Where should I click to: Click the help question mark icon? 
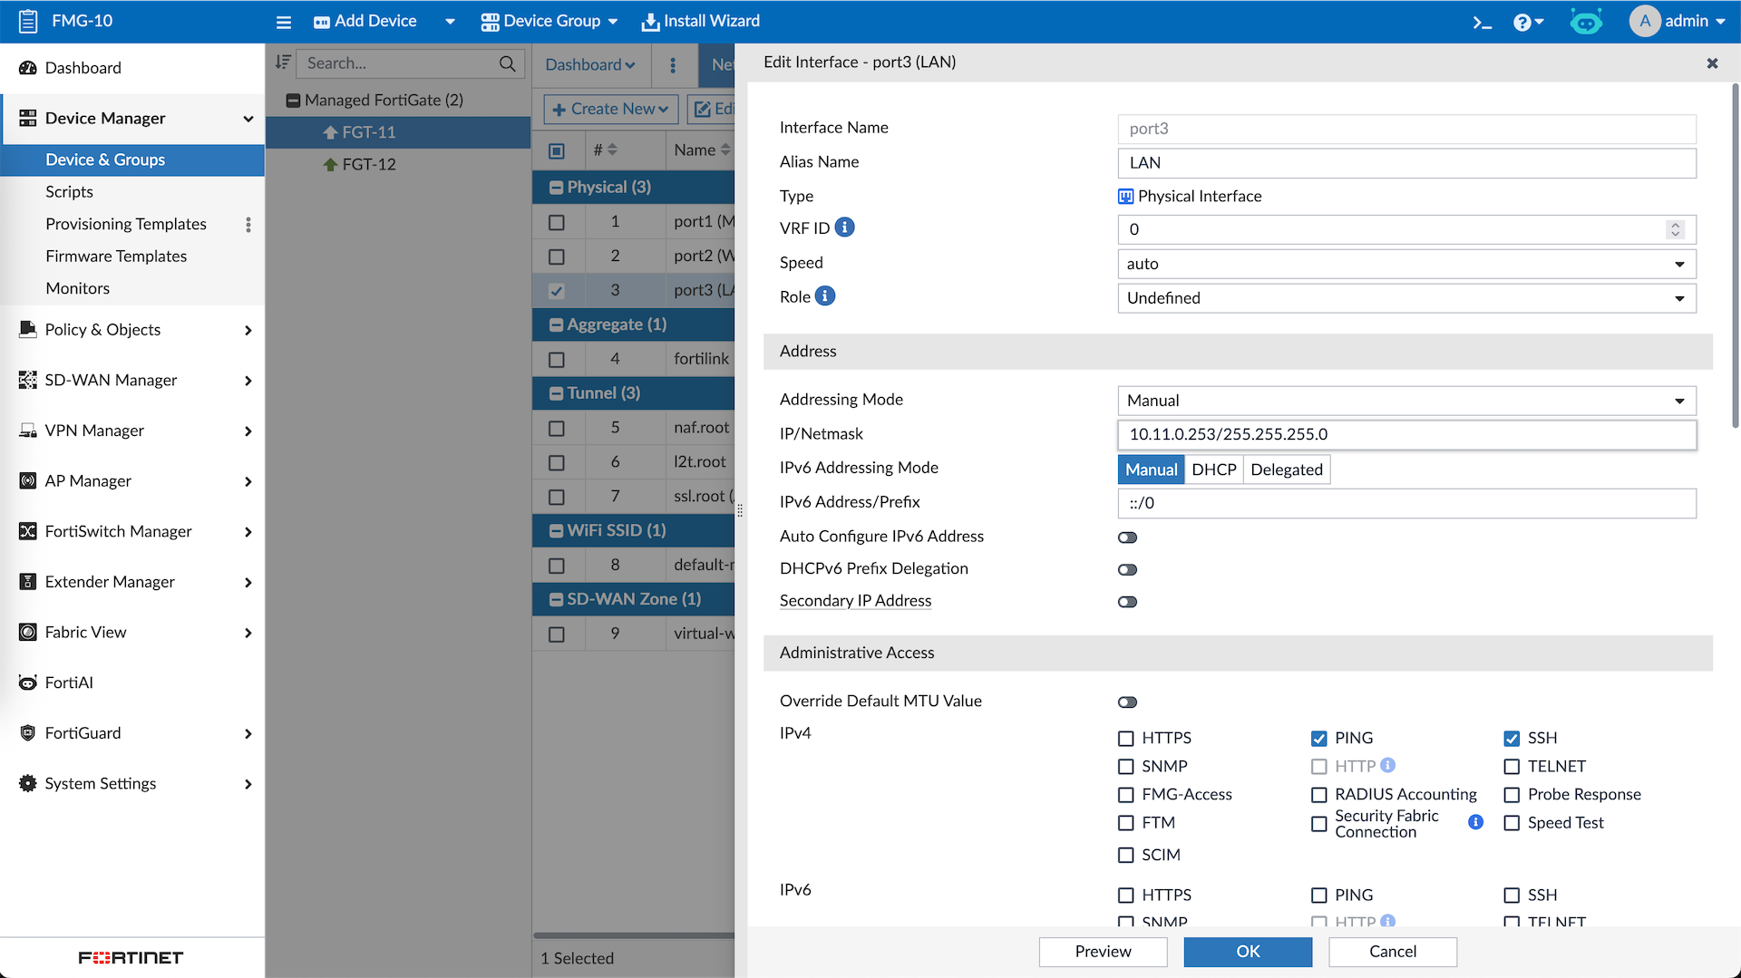point(1522,22)
